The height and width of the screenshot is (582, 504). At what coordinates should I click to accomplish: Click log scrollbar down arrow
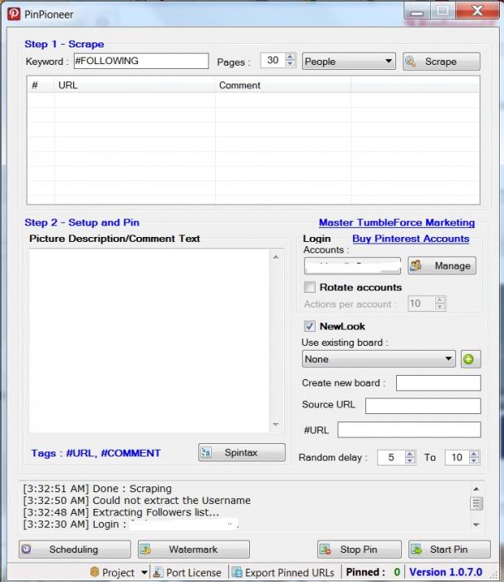(477, 525)
